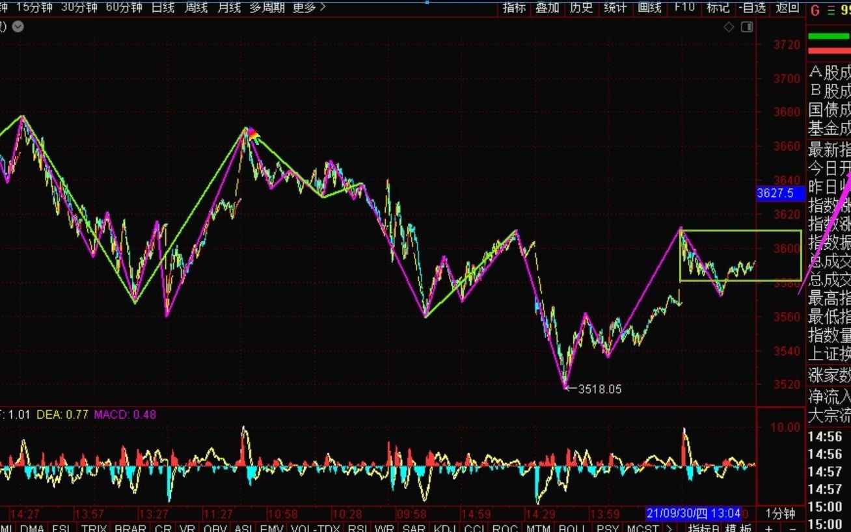Screen dimensions: 851x532
Task: Open the 多周期 multi-period view
Action: tap(268, 7)
